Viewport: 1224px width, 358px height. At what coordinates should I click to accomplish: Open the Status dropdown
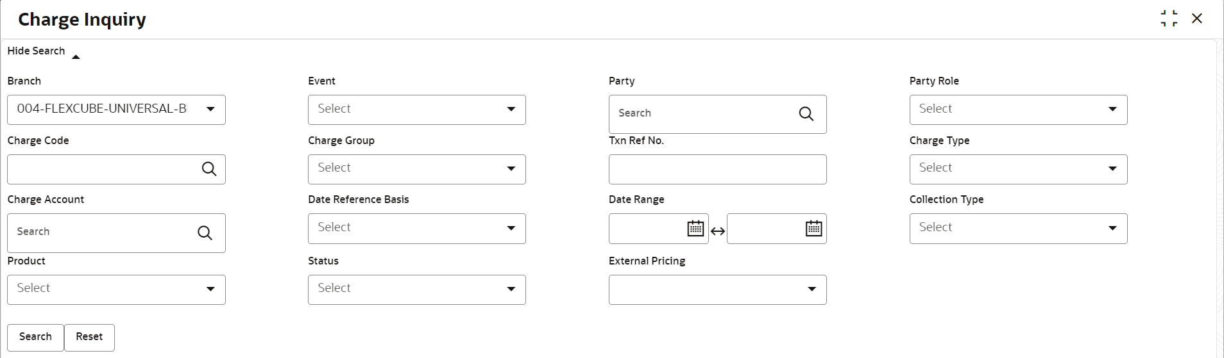(417, 289)
